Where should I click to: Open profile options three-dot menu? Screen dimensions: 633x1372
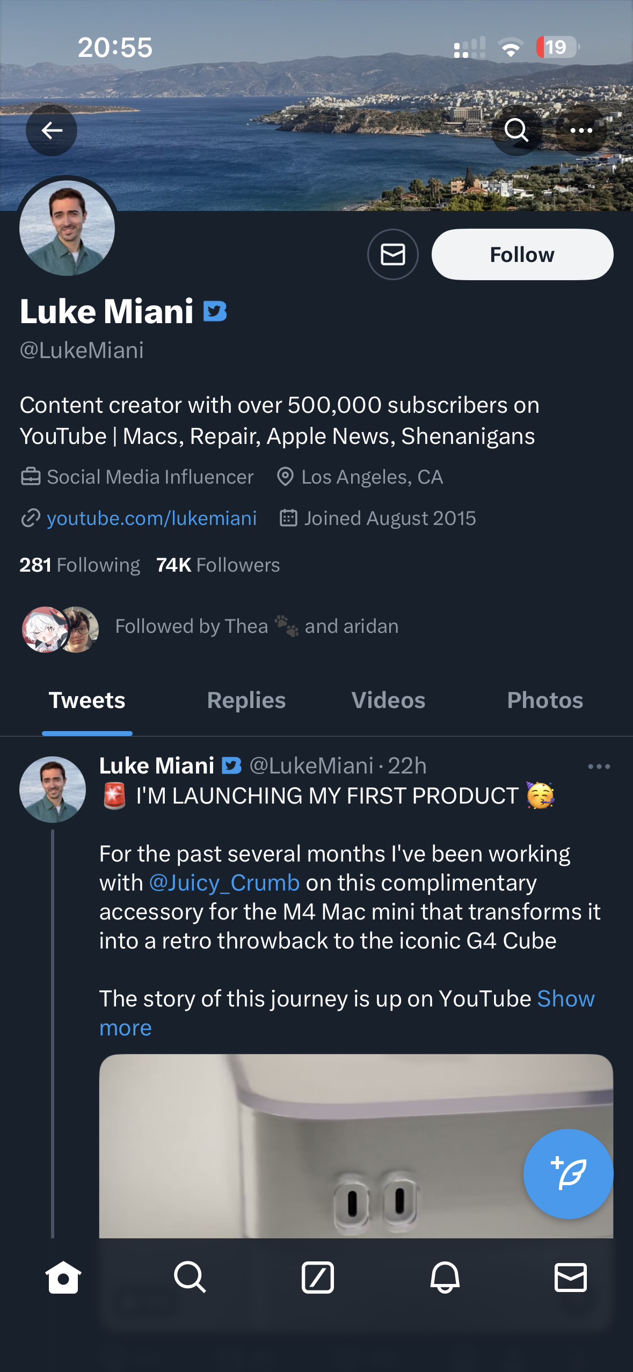click(x=581, y=130)
